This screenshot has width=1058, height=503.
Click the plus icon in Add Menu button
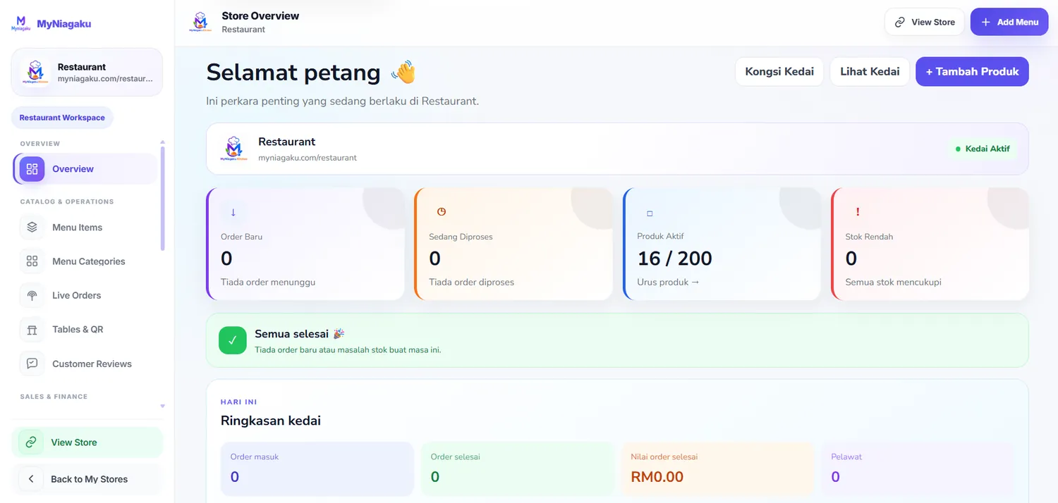click(x=986, y=22)
